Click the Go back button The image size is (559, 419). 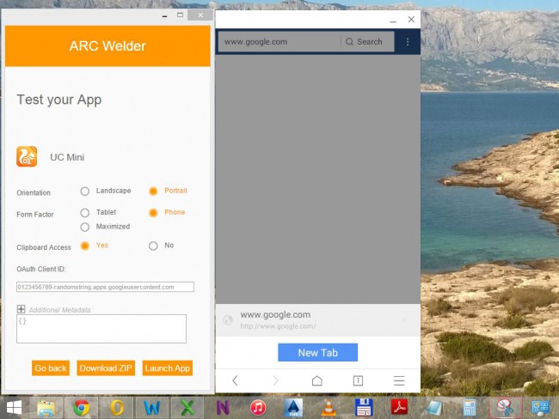pyautogui.click(x=51, y=368)
